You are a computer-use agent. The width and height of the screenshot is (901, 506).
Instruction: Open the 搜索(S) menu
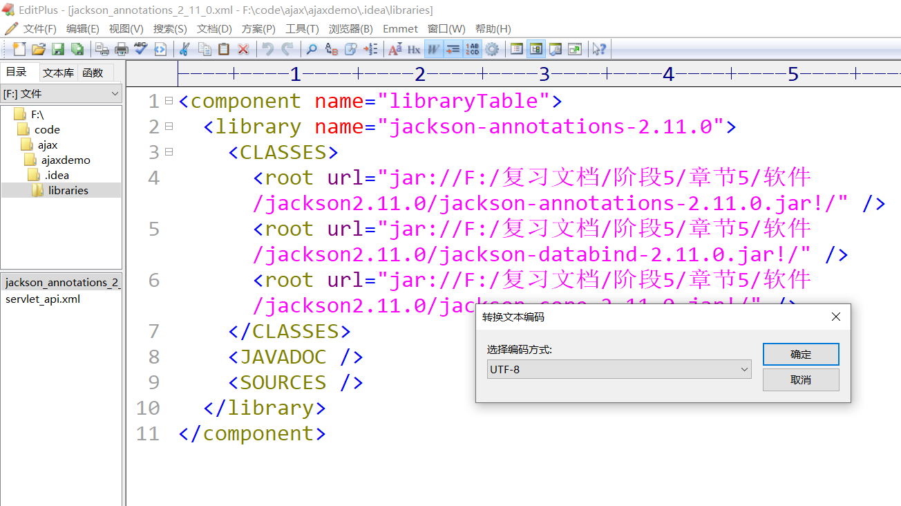point(170,28)
